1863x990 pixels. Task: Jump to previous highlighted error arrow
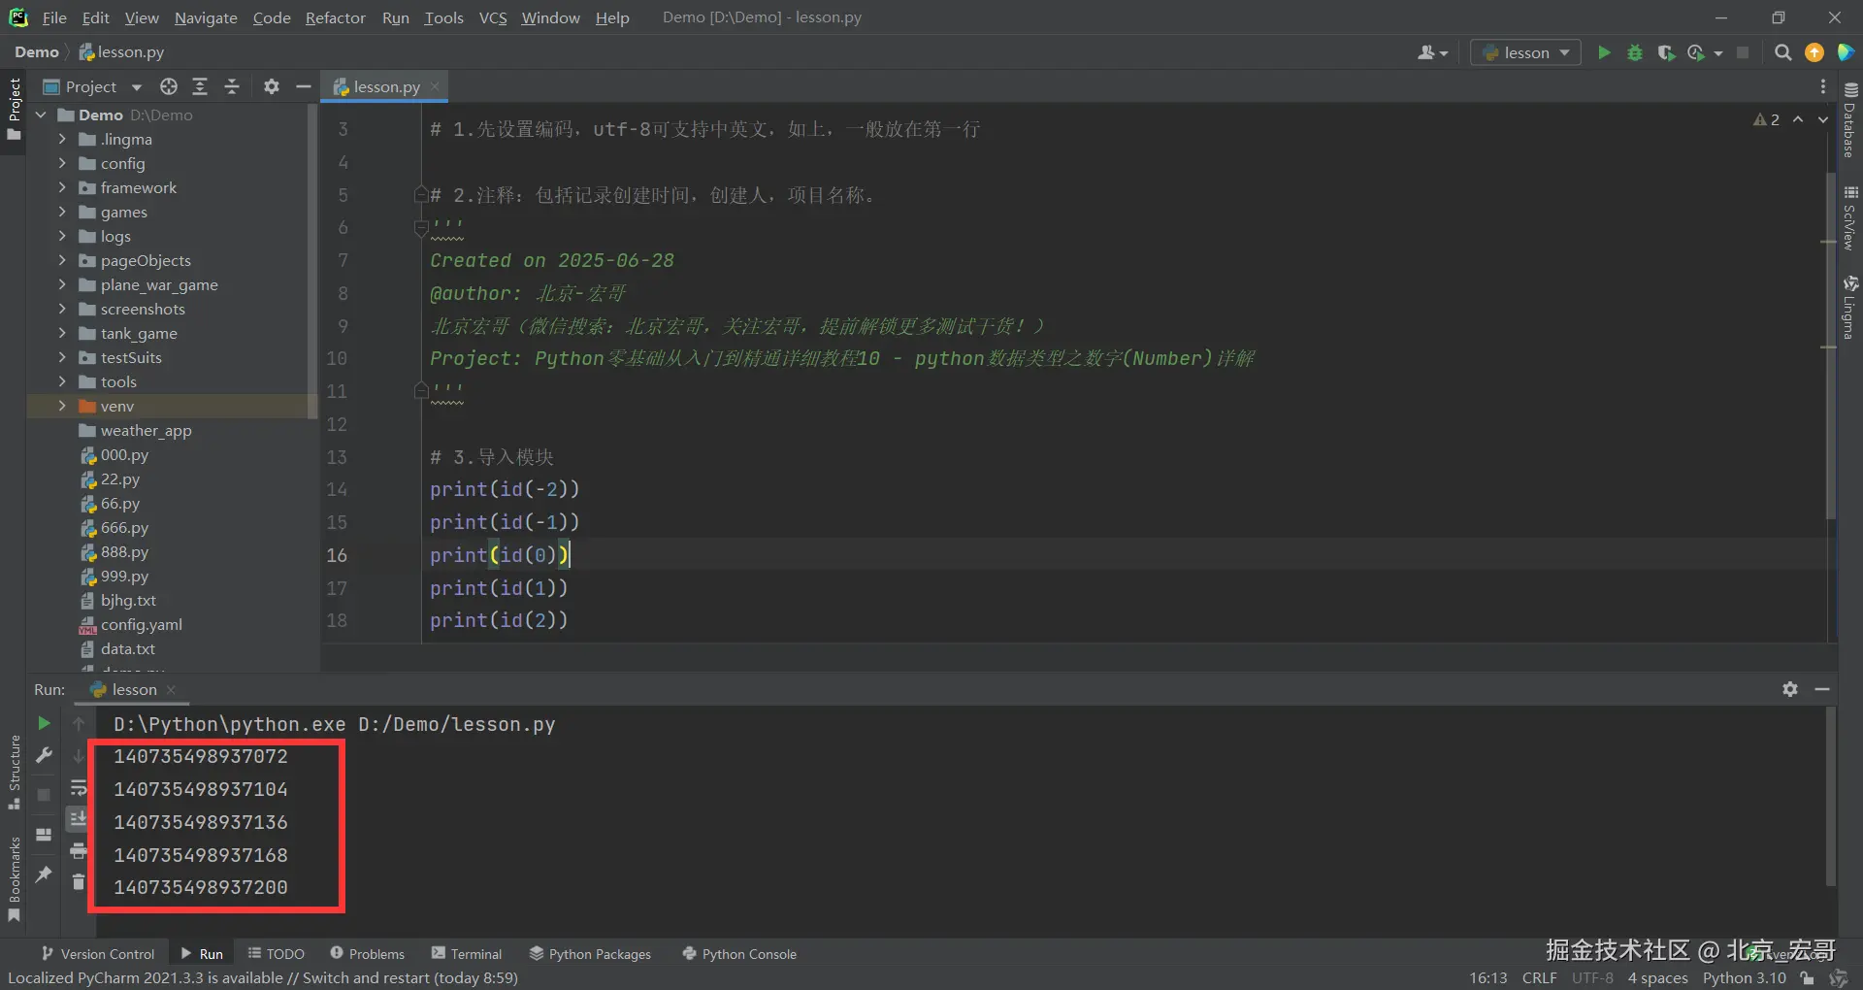1798,119
